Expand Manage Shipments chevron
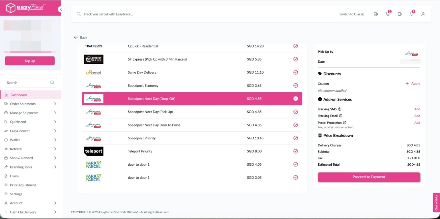This screenshot has height=219, width=440. (55, 113)
